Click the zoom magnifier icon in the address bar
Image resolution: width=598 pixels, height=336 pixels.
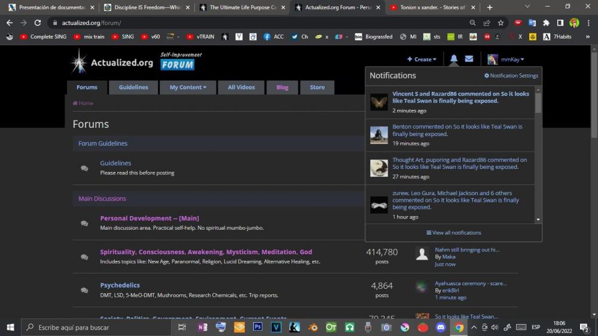point(472,23)
